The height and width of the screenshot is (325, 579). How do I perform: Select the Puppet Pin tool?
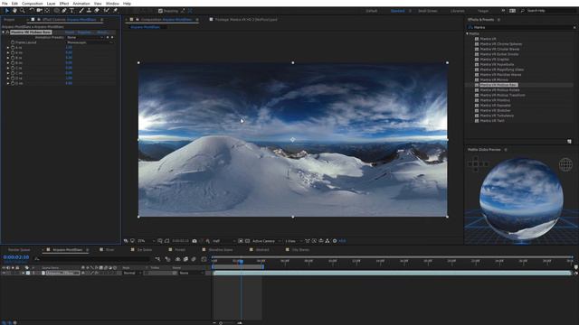click(x=115, y=11)
